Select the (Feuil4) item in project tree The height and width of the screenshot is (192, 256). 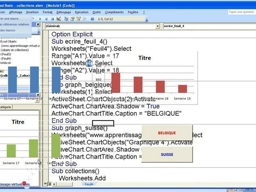(x=6, y=58)
